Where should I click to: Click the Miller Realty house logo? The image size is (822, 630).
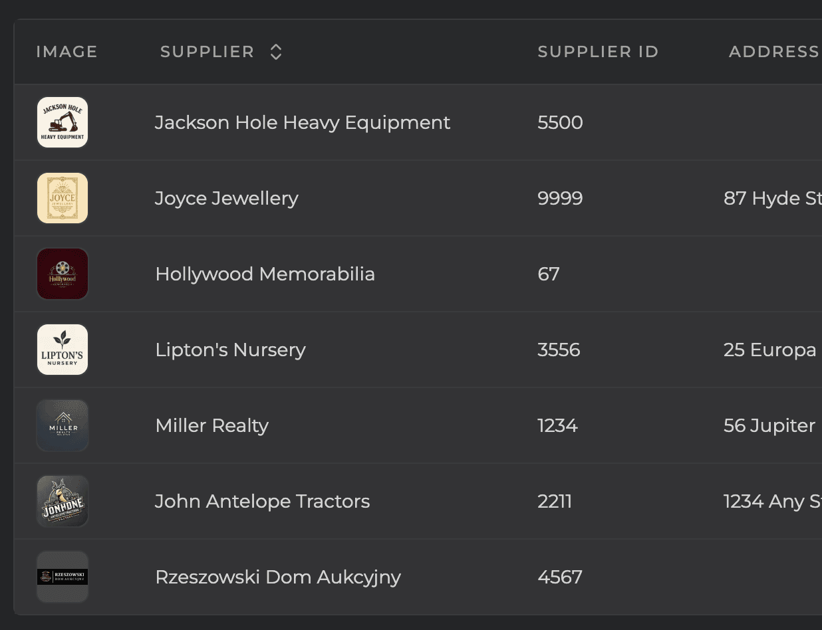[x=62, y=425]
